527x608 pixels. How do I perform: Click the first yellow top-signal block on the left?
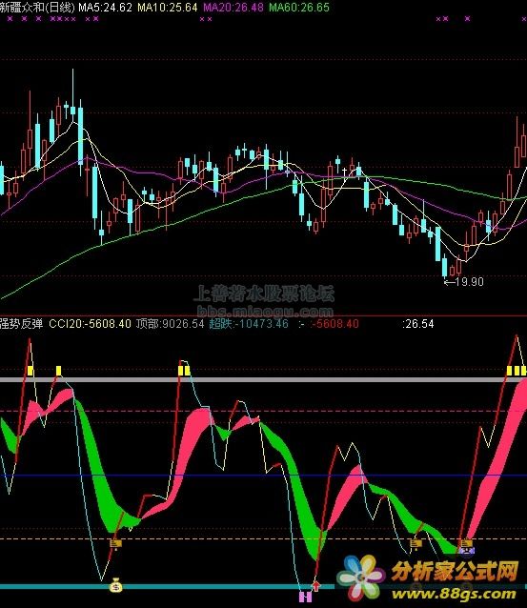click(30, 371)
